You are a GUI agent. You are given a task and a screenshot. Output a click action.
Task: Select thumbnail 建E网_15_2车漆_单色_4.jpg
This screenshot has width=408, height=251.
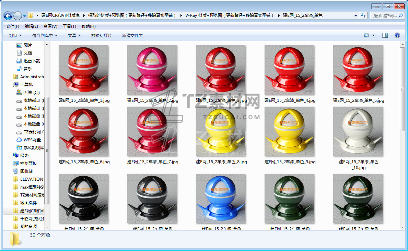coord(289,70)
